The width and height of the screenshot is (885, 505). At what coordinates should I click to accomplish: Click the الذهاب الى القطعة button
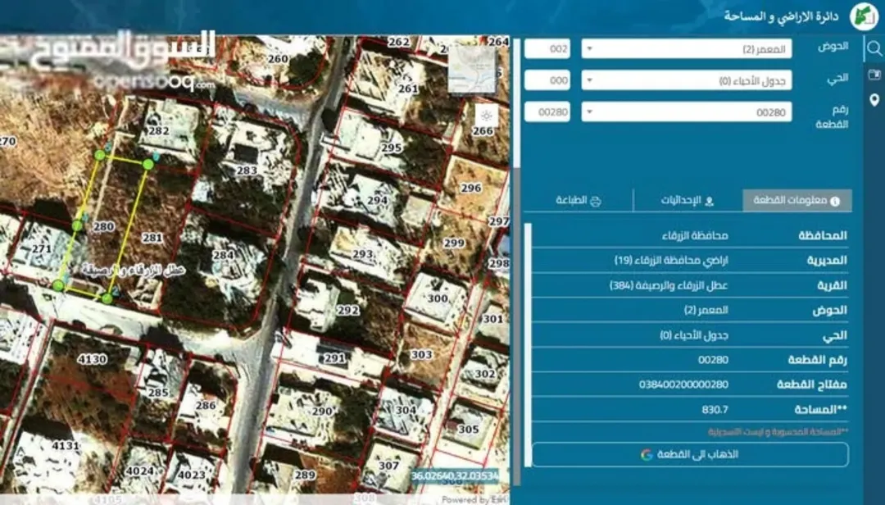pyautogui.click(x=690, y=454)
